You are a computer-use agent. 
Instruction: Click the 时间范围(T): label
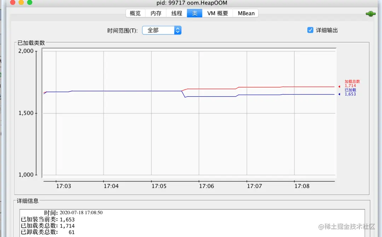(122, 31)
